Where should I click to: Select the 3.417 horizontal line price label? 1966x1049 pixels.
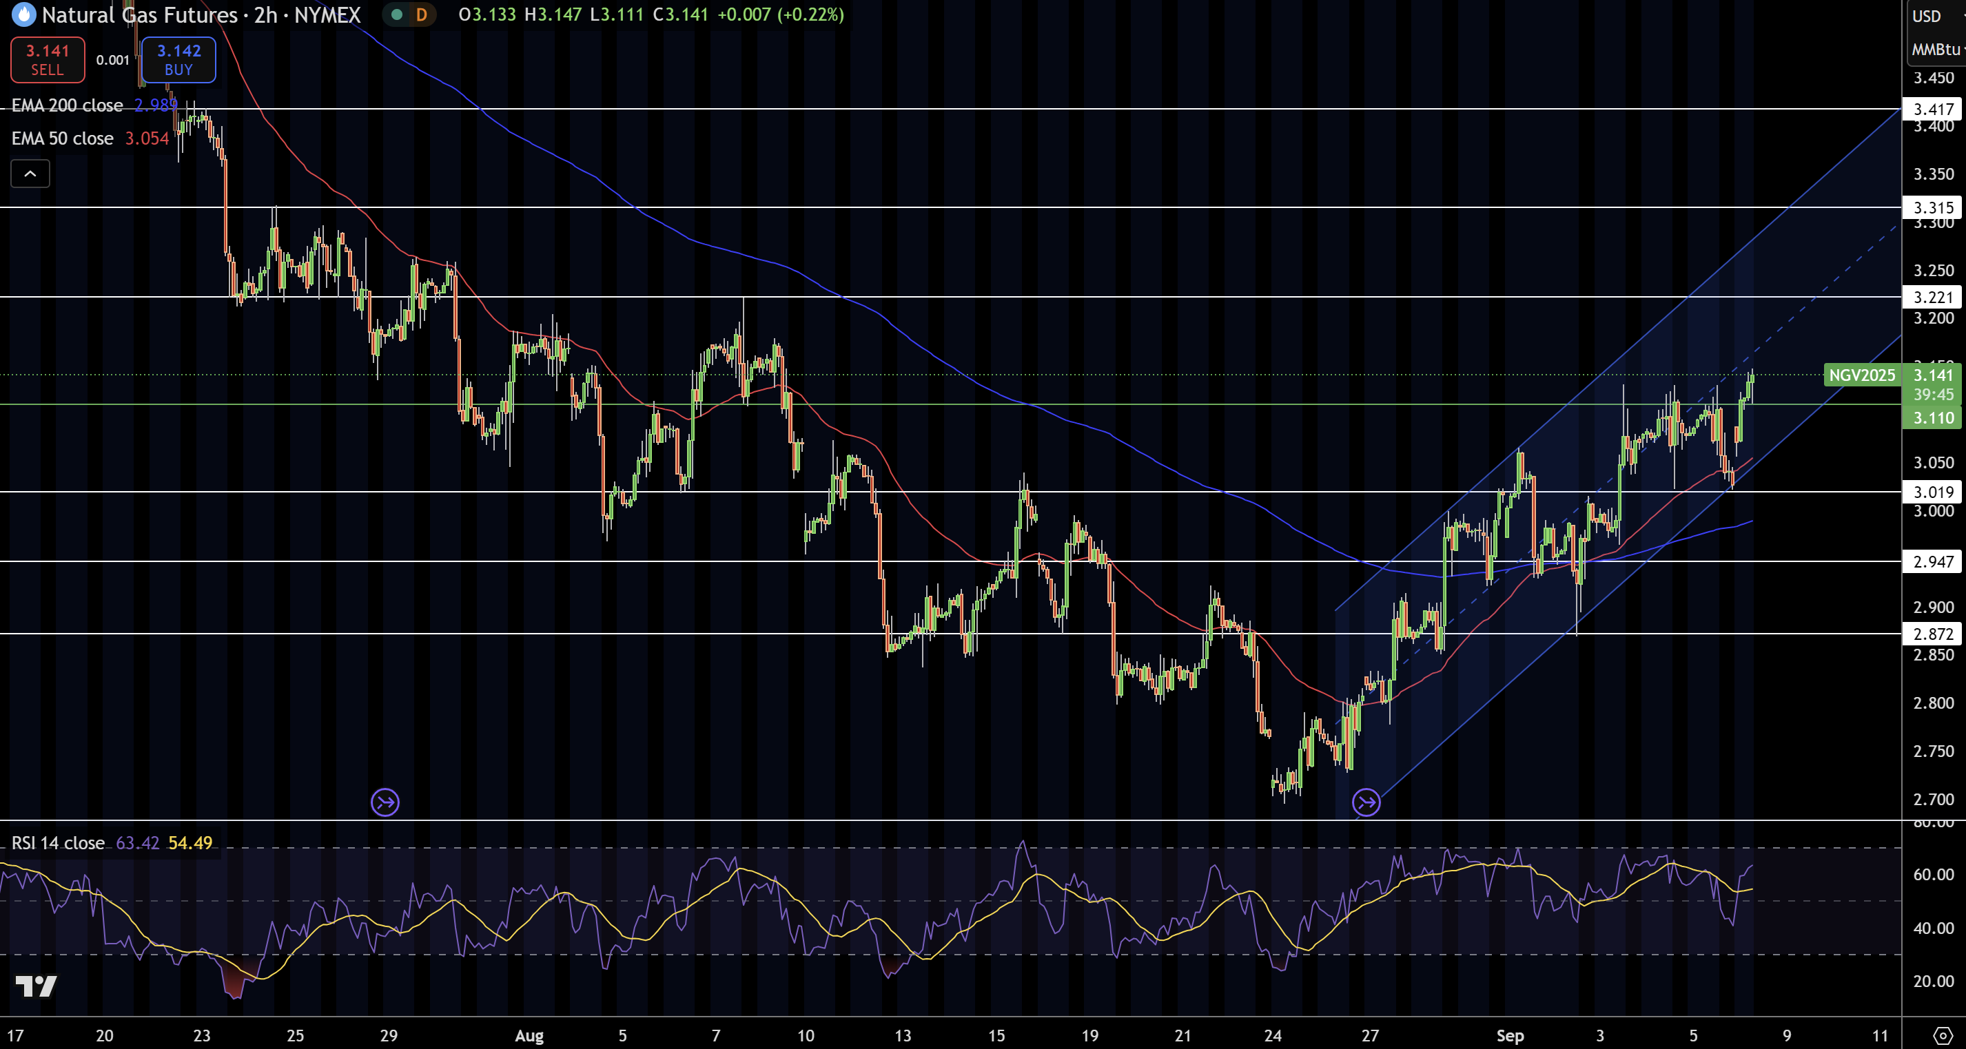tap(1933, 109)
